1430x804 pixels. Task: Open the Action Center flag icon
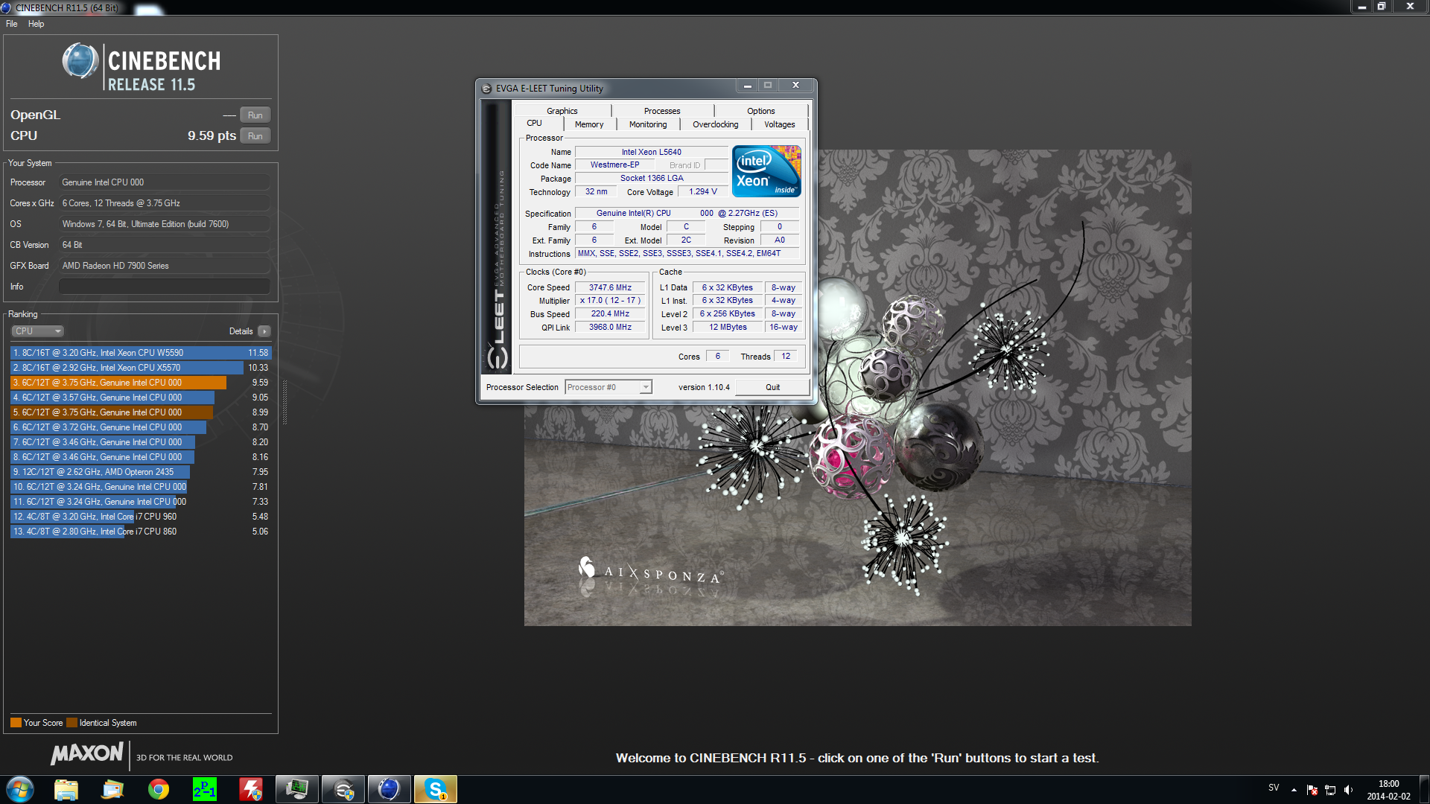tap(1312, 790)
